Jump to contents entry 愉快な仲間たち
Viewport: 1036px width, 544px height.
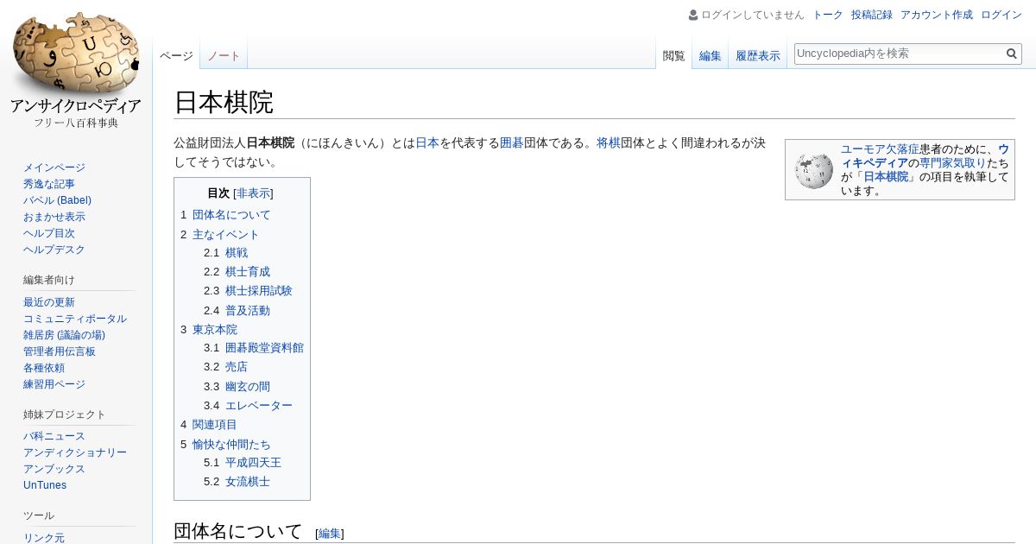[x=231, y=445]
